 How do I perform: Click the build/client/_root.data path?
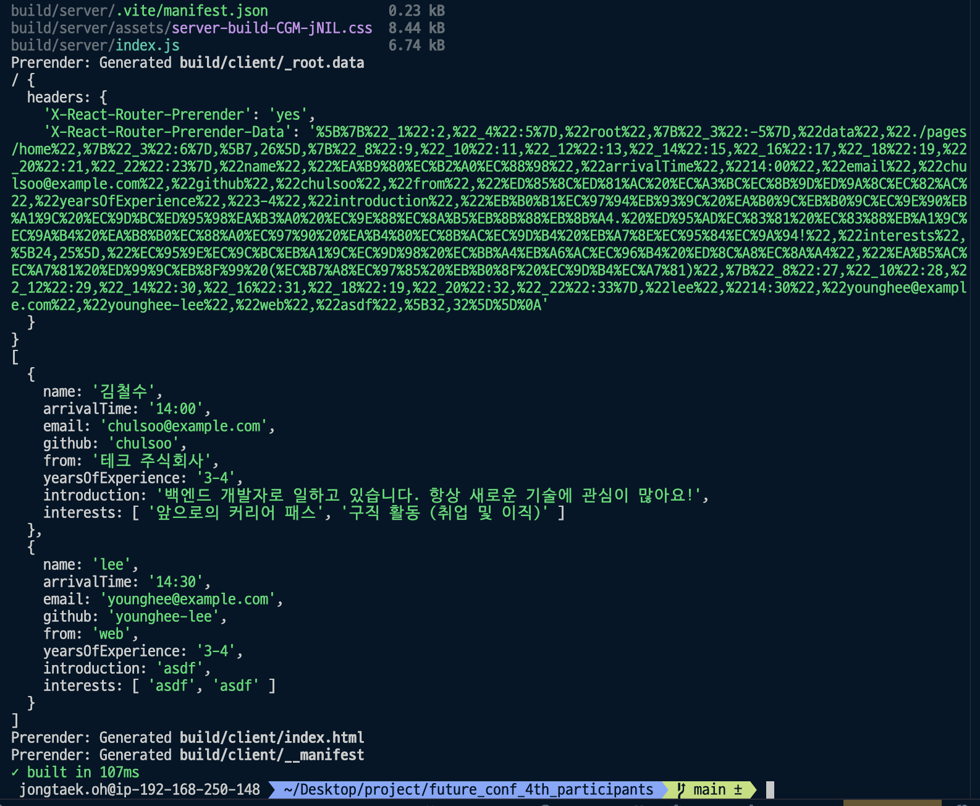click(x=271, y=62)
